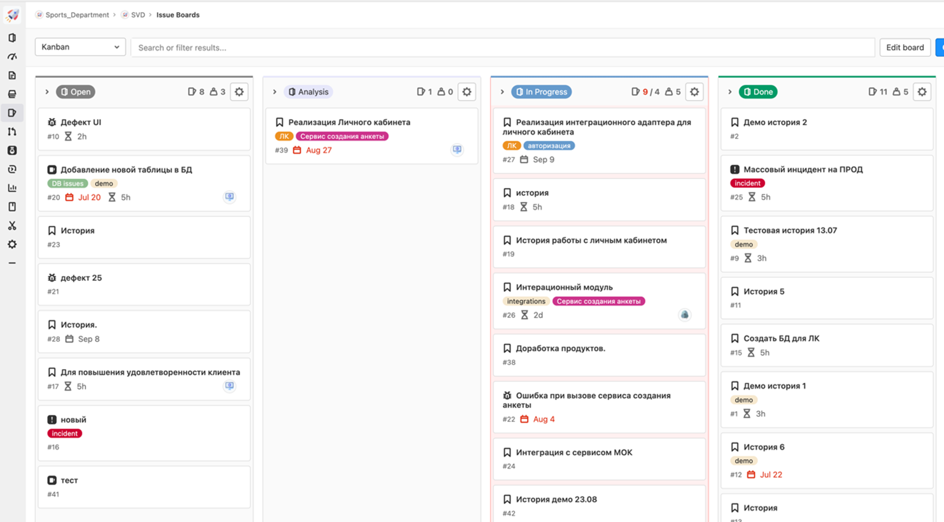The image size is (944, 522).
Task: Click the rocket logo in sidebar
Action: [x=12, y=15]
